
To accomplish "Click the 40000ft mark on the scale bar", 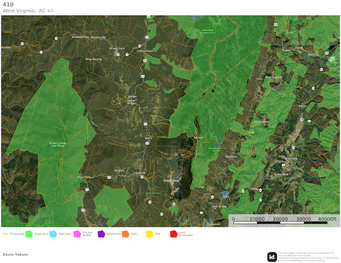I will pyautogui.click(x=327, y=219).
